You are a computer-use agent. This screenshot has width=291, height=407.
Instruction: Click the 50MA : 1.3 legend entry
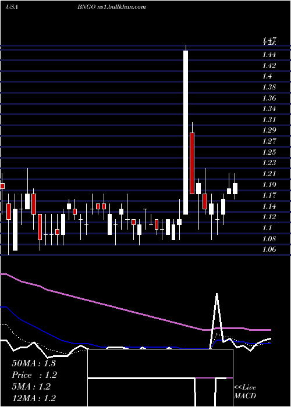34,363
